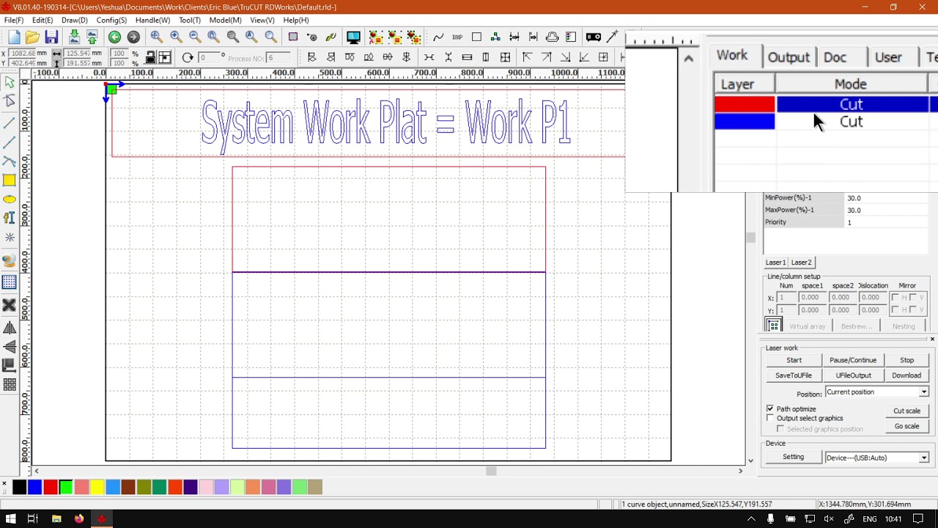The width and height of the screenshot is (938, 528).
Task: Open the Handle menu
Action: tap(152, 21)
